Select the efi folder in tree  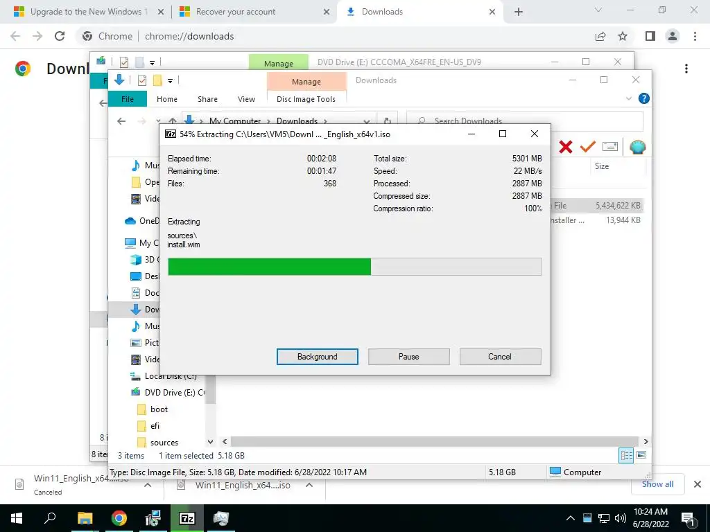click(x=155, y=426)
